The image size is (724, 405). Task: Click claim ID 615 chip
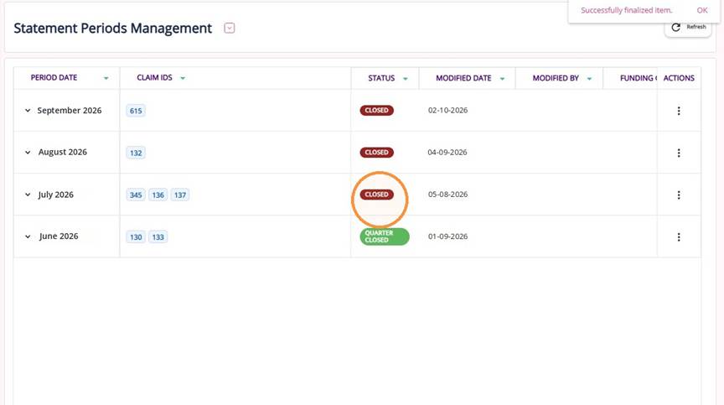point(136,111)
